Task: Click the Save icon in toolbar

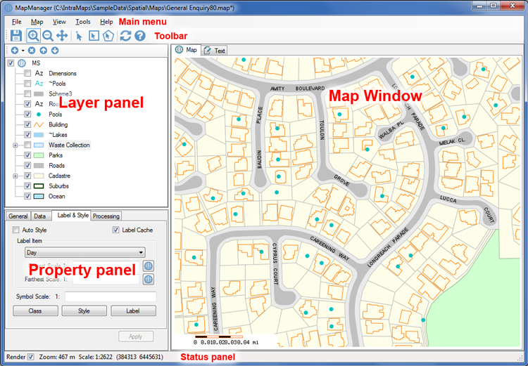Action: click(15, 36)
